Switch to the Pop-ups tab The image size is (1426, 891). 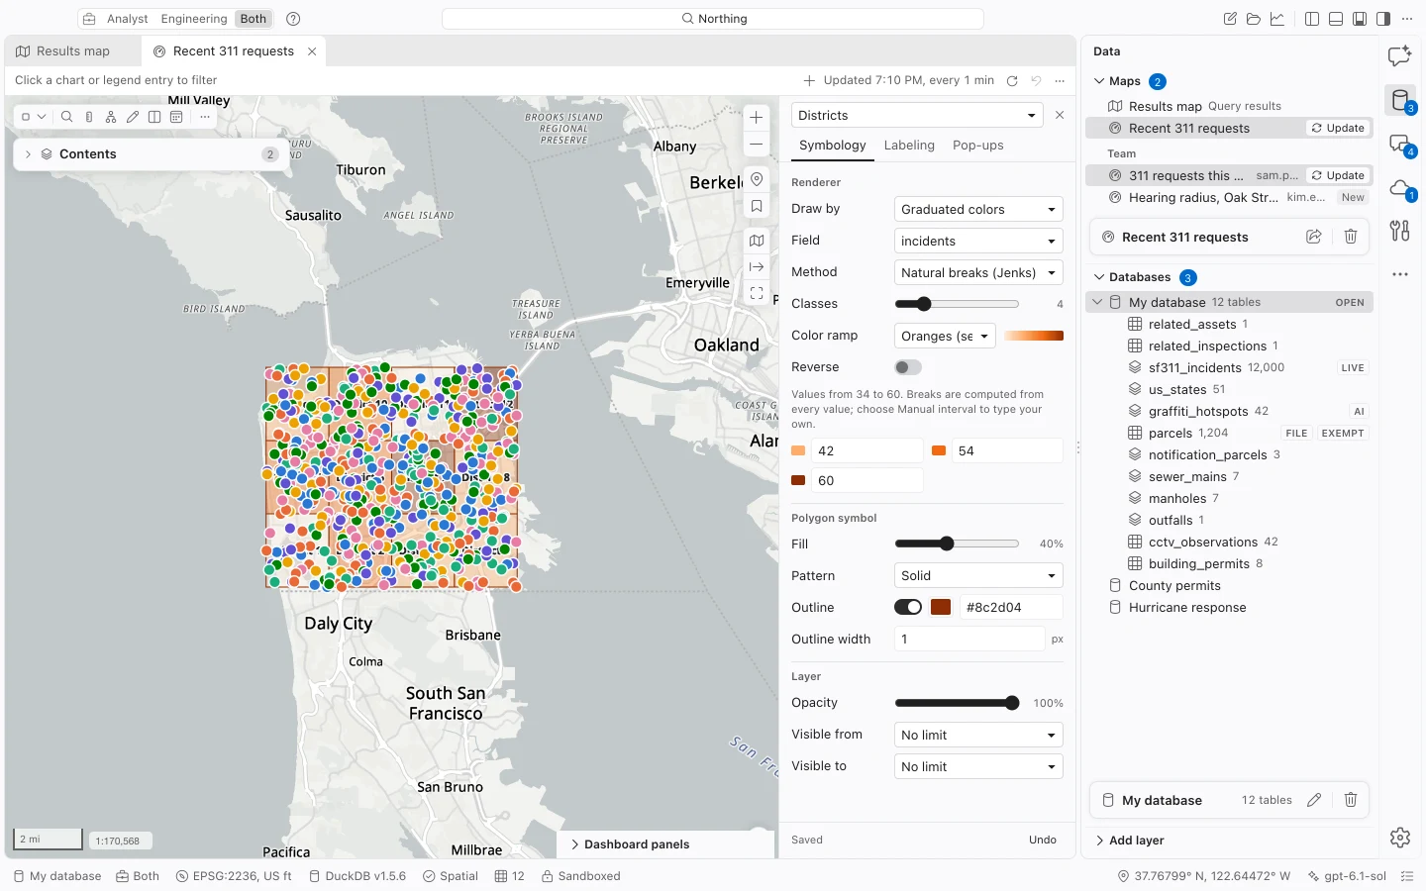[978, 146]
